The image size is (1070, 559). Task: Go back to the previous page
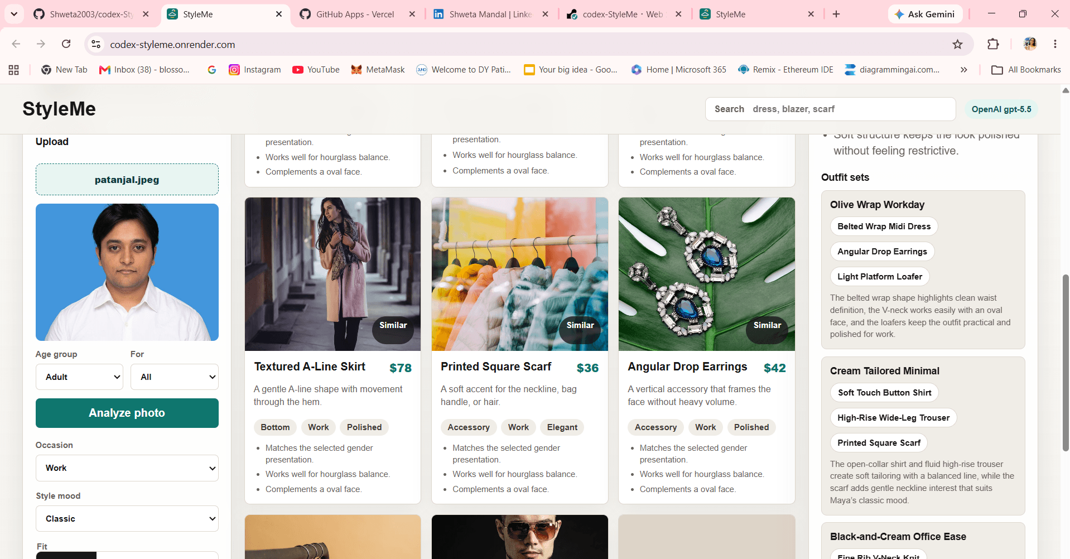click(16, 44)
